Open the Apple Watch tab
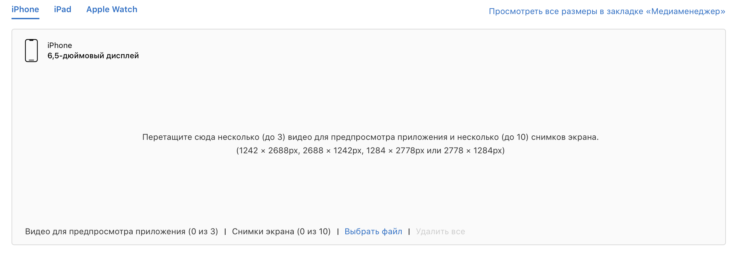Viewport: 731px width, 256px height. coord(112,9)
